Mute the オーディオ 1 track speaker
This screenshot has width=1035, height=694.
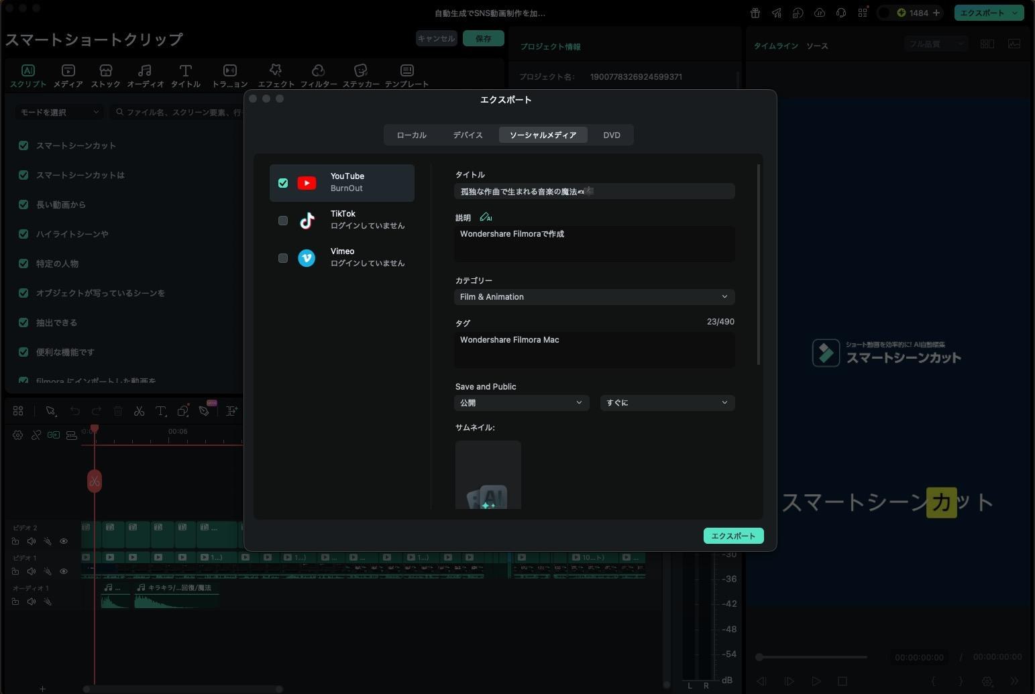[x=32, y=601]
